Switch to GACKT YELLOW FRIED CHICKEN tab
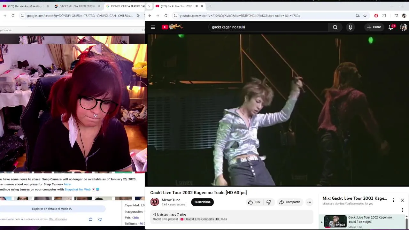This screenshot has height=230, width=409. tap(77, 6)
